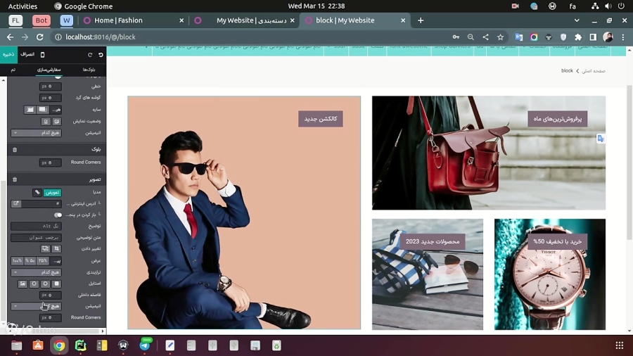Switch to Home | Fashion browser tab

pos(133,20)
